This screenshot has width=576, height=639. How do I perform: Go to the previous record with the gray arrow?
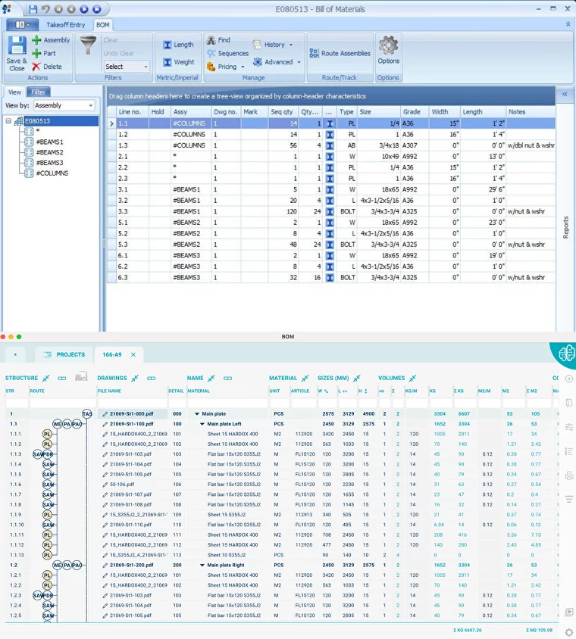[71, 8]
